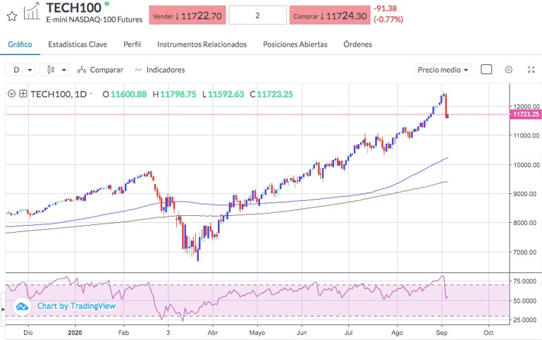The image size is (542, 340).
Task: Click the Comprar 11724.30 buy button
Action: (x=330, y=16)
